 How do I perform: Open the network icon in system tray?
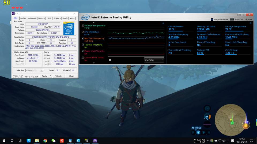pyautogui.click(x=220, y=141)
